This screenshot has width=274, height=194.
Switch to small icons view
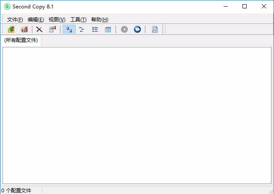click(x=82, y=29)
